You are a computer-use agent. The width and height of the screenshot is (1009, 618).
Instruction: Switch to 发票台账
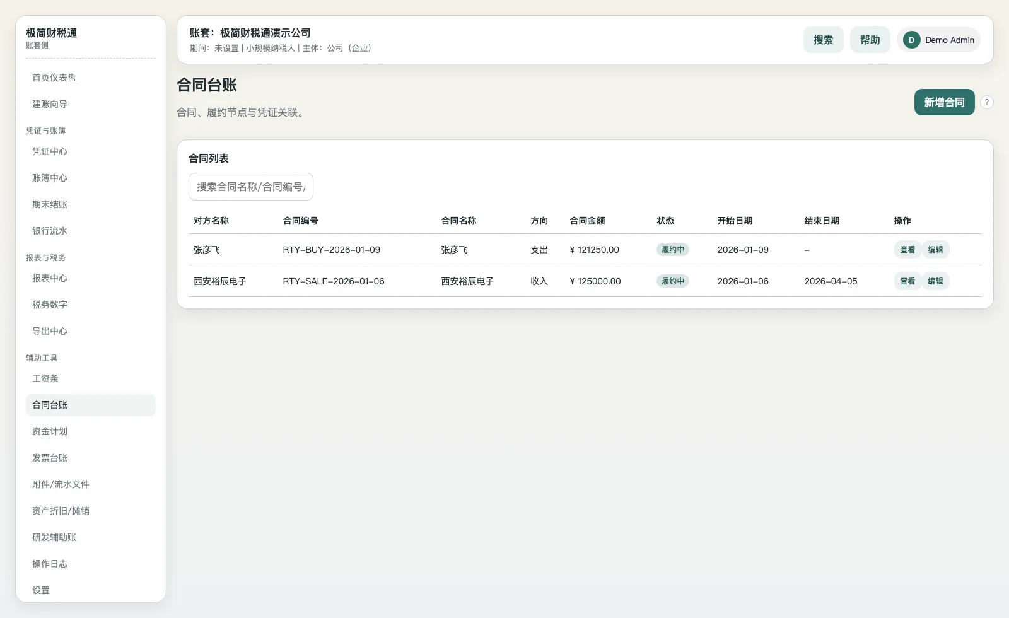click(50, 458)
